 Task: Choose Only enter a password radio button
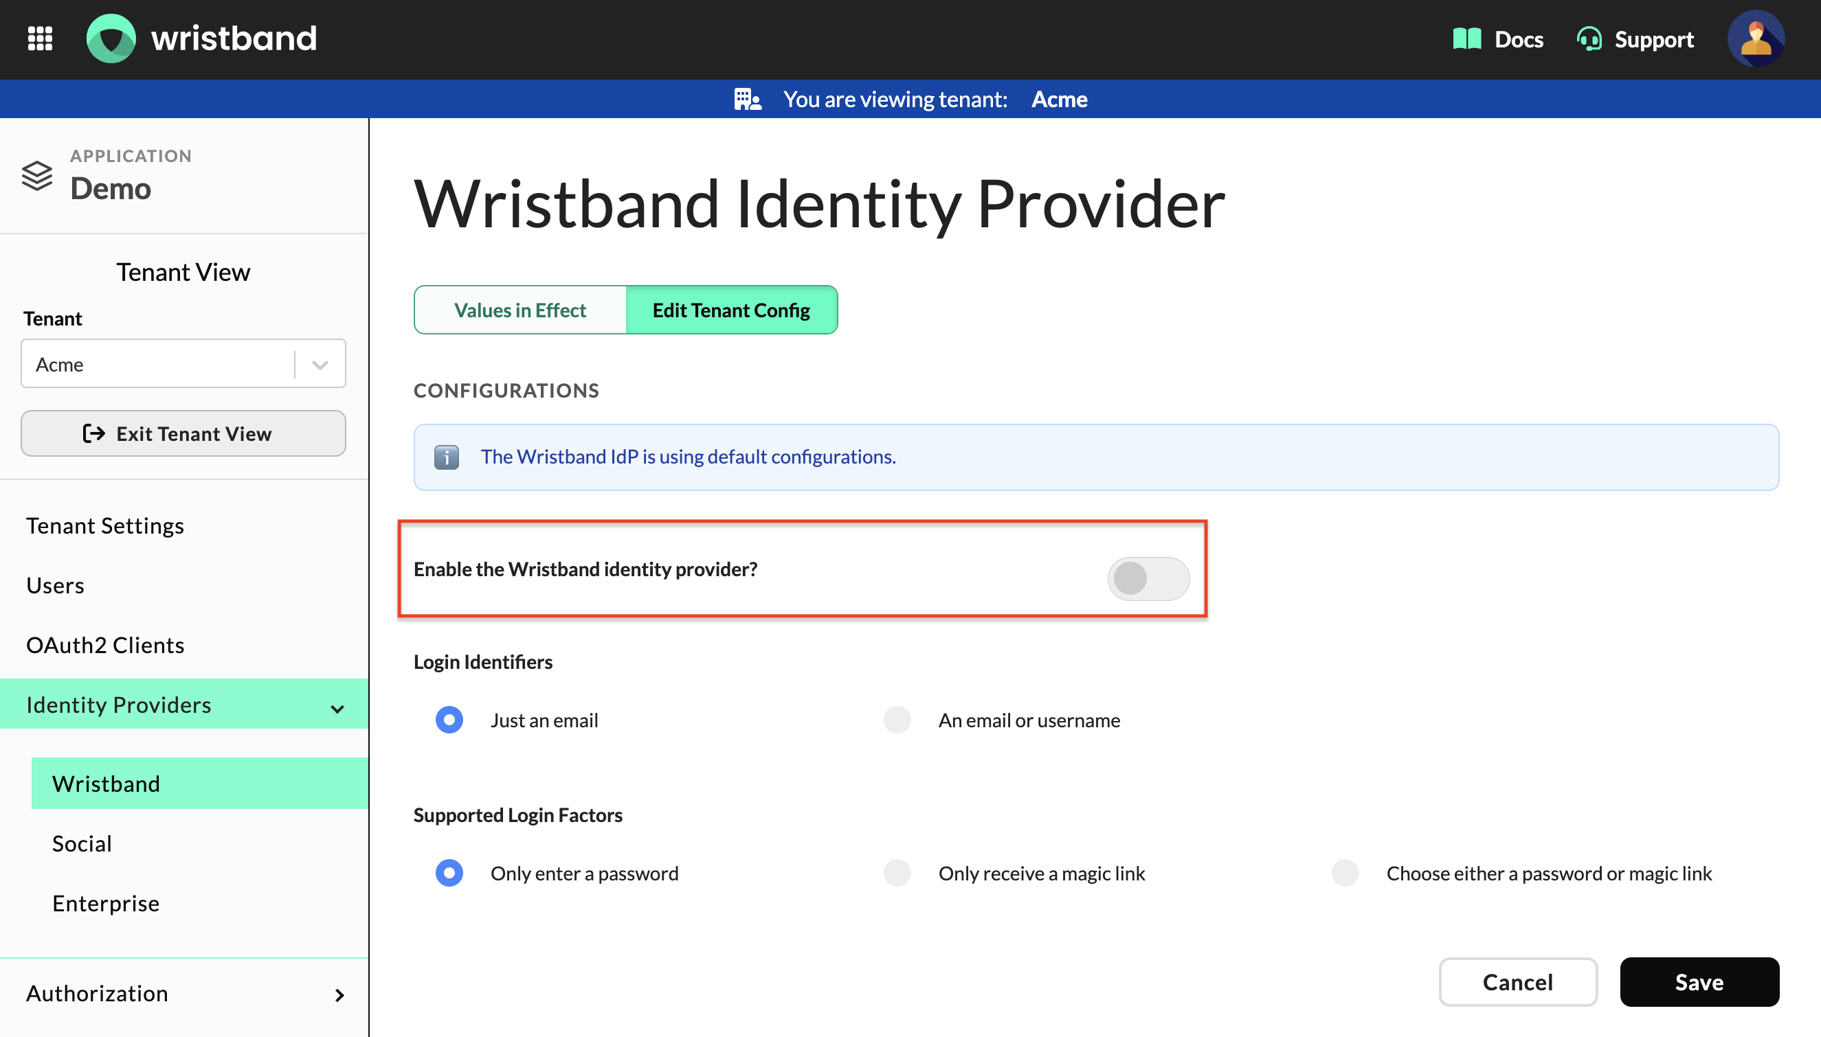(449, 872)
